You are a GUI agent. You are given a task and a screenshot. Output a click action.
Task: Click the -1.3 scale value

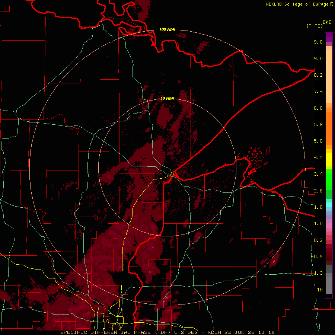click(318, 273)
